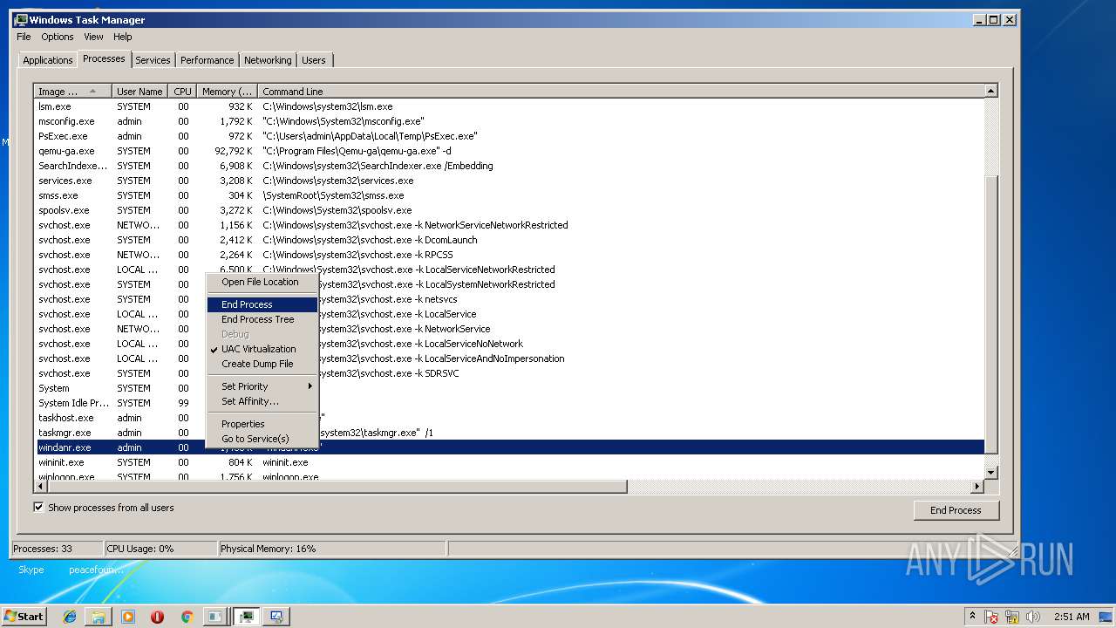Select spoolsv.exe process row
1116x628 pixels.
pos(509,210)
